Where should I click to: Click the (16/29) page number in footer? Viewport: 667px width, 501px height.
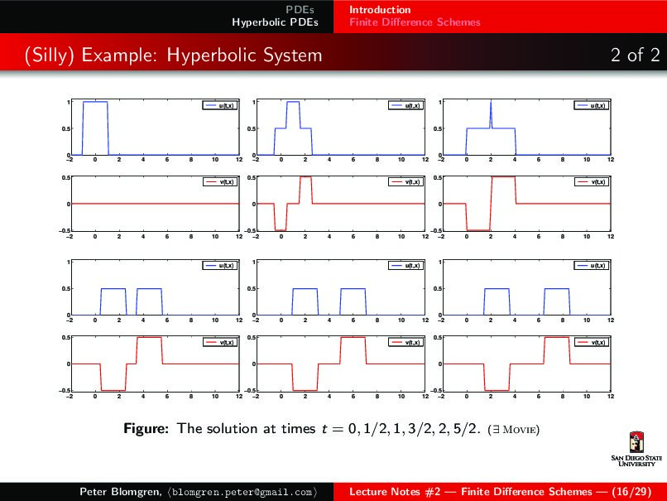click(577, 492)
